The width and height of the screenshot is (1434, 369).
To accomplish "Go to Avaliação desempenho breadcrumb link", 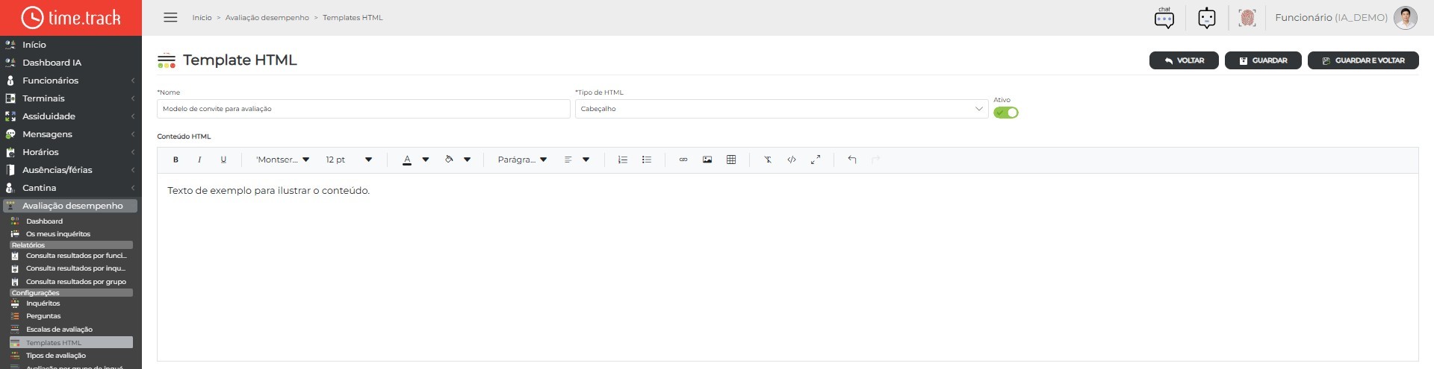I will coord(267,18).
